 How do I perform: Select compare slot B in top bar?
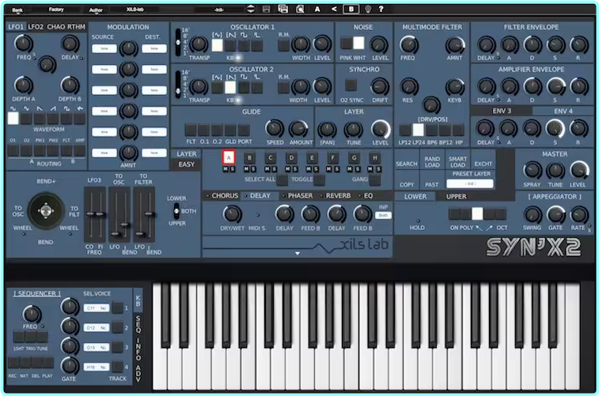pos(351,9)
